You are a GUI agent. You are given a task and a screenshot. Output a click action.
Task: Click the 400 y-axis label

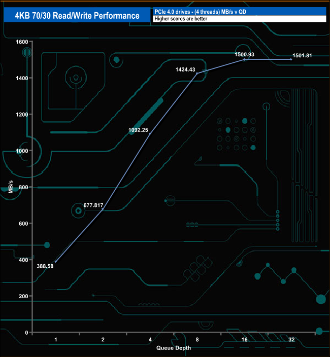[23, 260]
